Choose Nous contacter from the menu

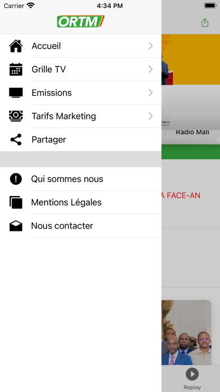coord(81,226)
